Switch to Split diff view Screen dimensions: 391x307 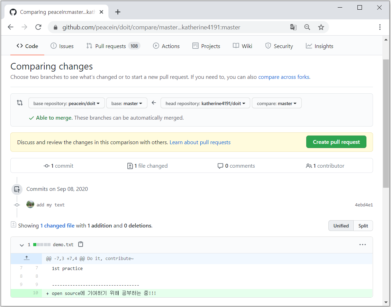click(x=363, y=226)
